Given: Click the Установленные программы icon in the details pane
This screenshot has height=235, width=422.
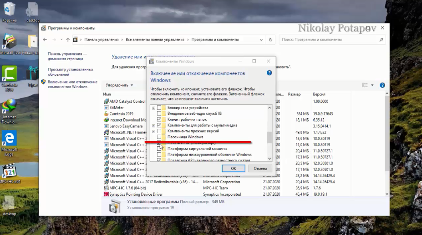Looking at the screenshot, I should tap(115, 206).
